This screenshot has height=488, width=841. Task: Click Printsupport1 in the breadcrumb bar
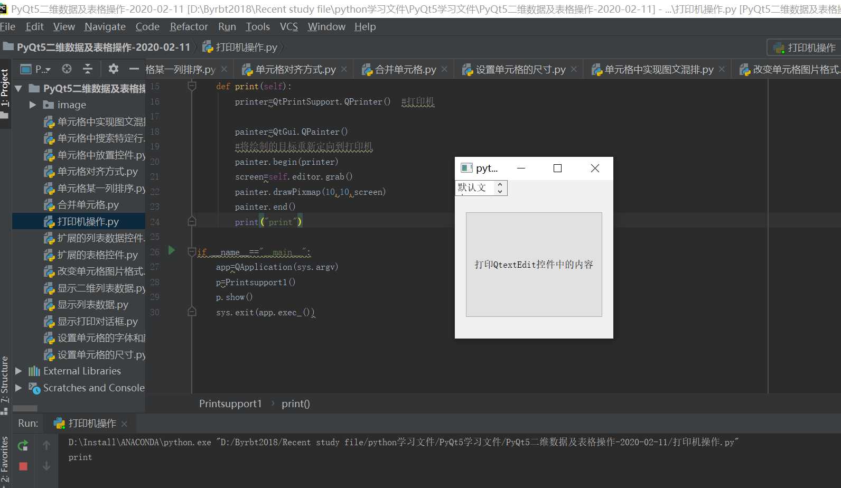(230, 403)
